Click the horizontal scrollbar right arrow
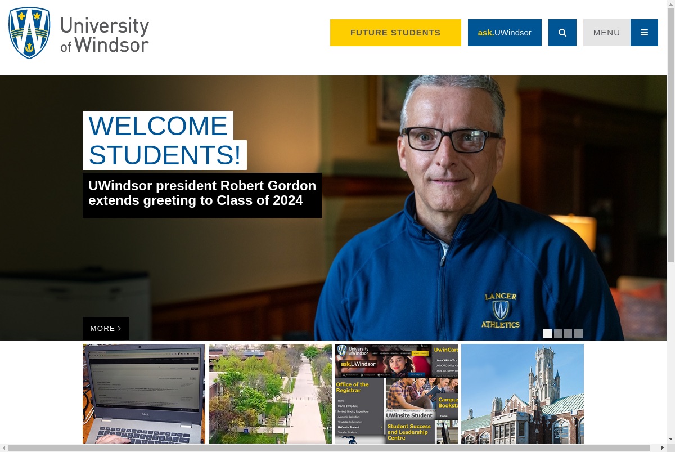 (663, 448)
